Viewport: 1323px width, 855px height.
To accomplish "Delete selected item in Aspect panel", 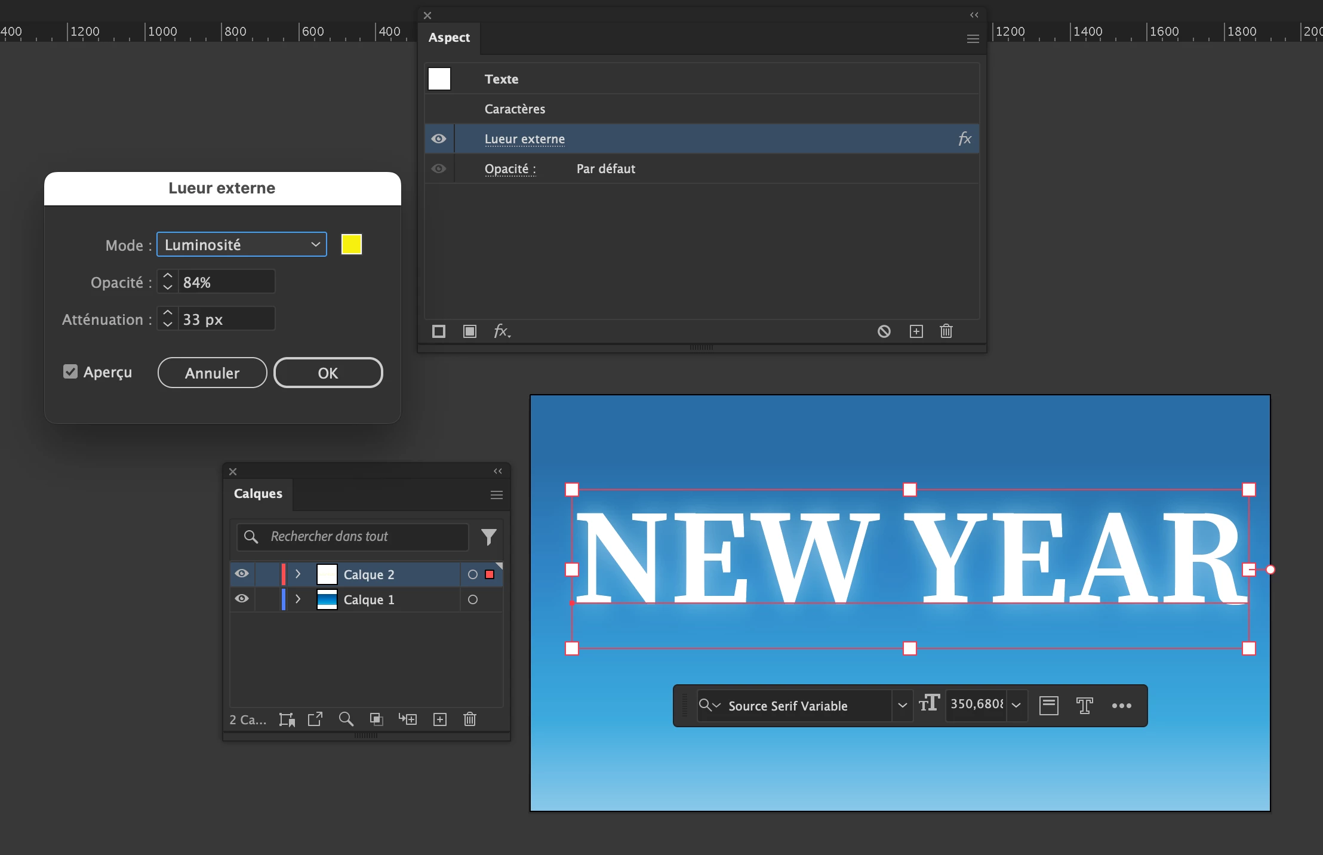I will [x=946, y=331].
